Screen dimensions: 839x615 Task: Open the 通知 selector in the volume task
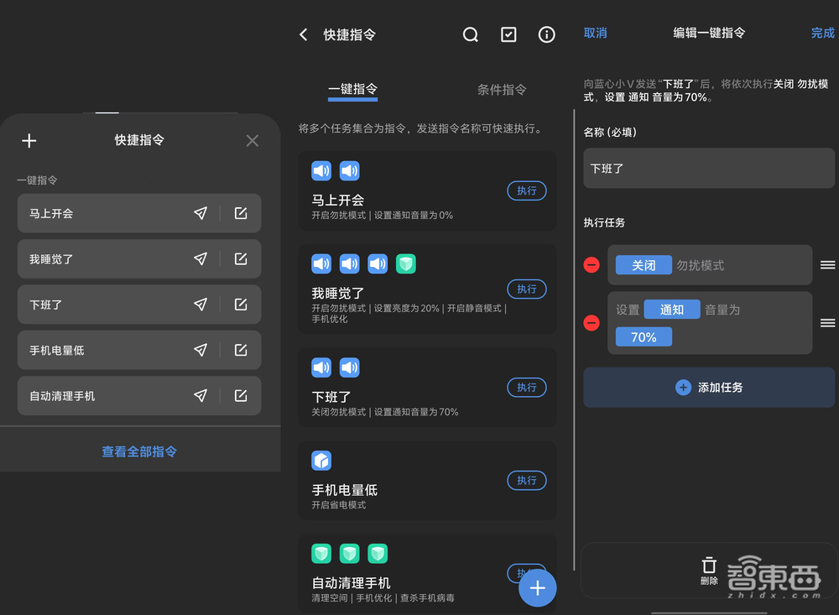pyautogui.click(x=672, y=309)
